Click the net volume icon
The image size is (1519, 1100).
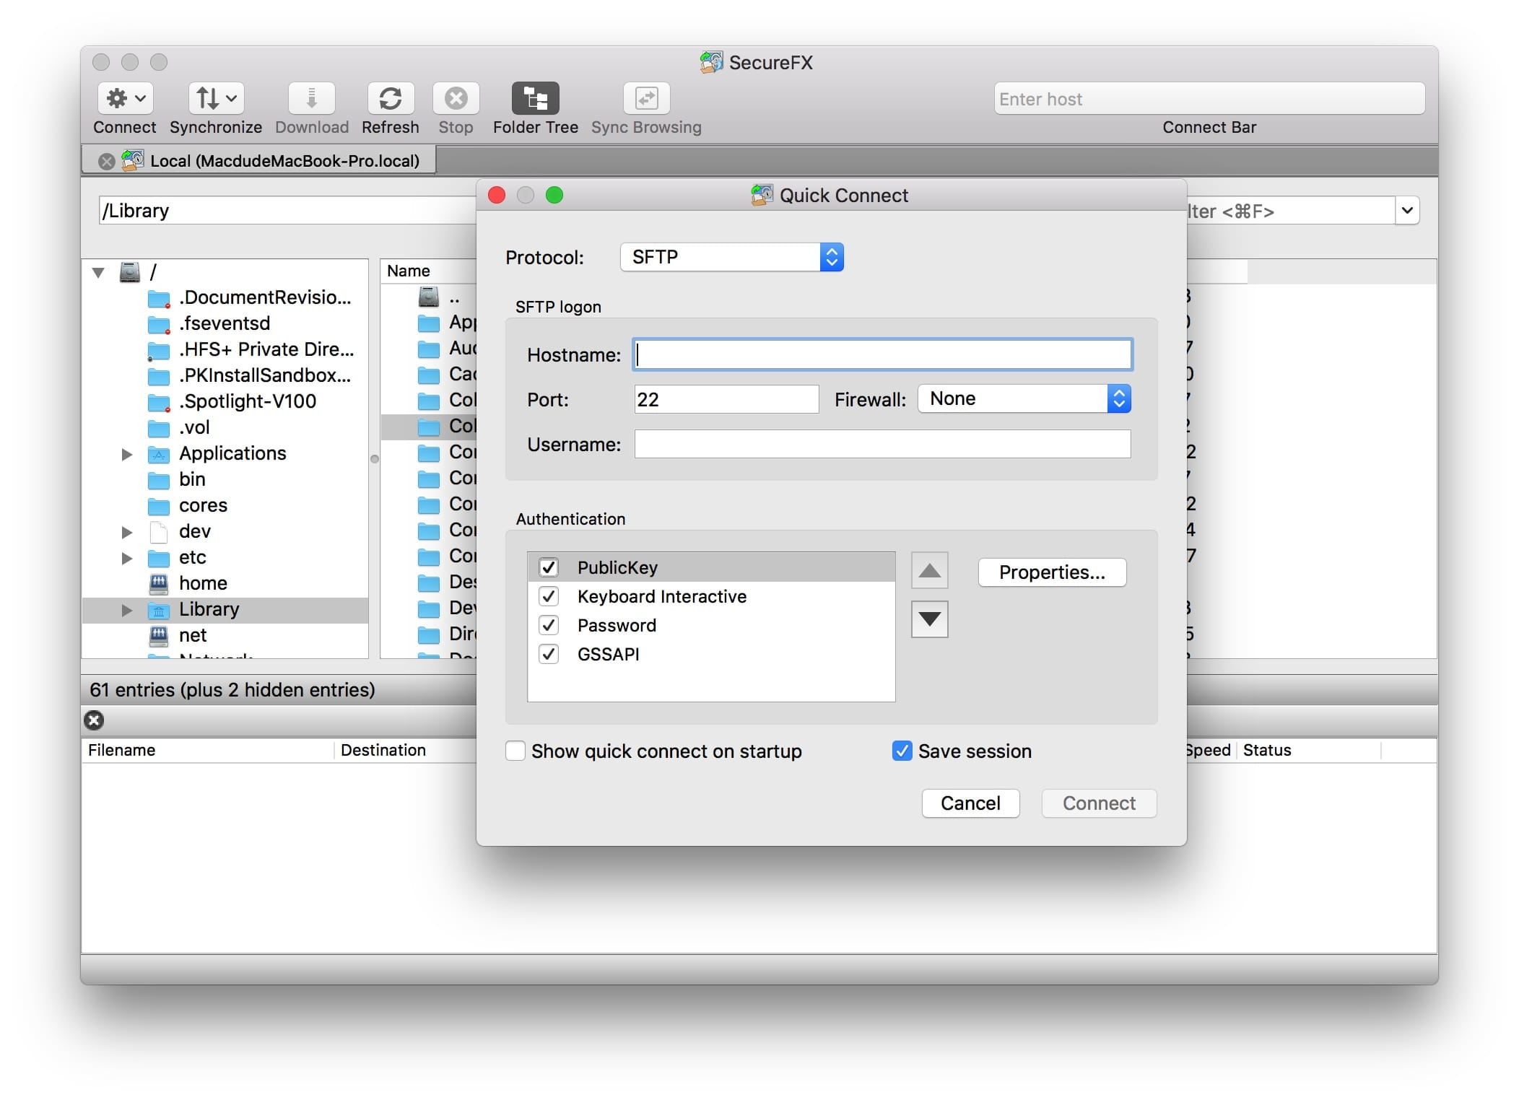coord(158,635)
